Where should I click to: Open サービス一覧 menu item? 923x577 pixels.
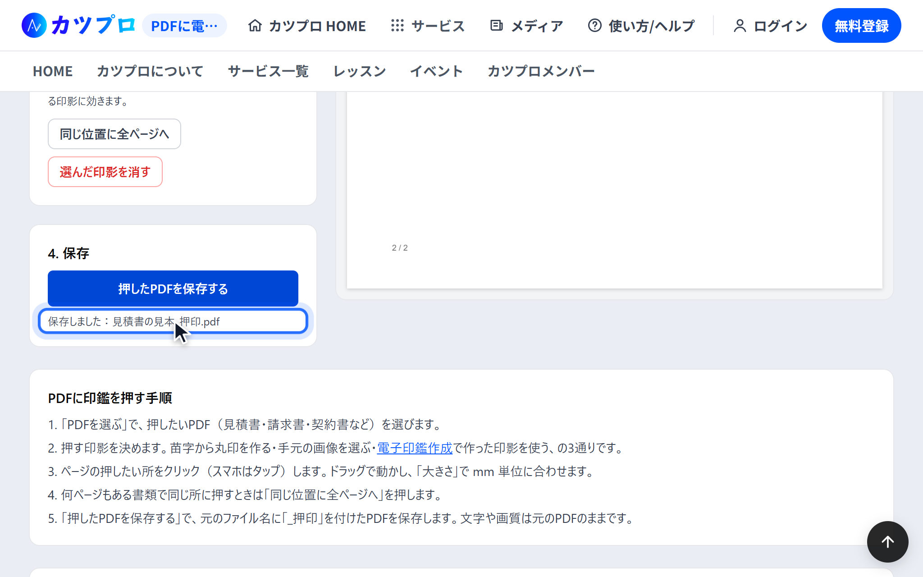[268, 71]
